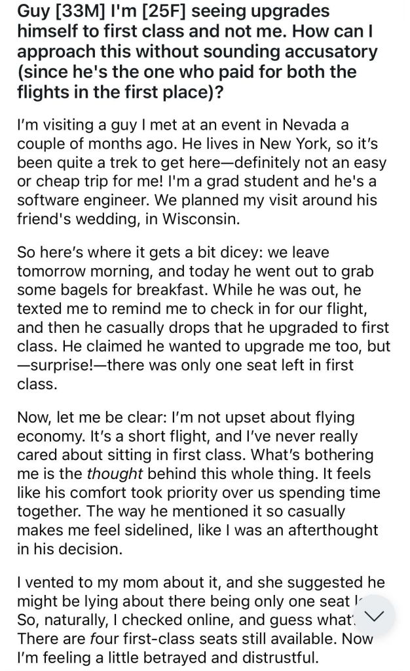Click the paragraph beginning "Now, let me be clear"
Screen dimensions: 410x671
click(x=200, y=482)
